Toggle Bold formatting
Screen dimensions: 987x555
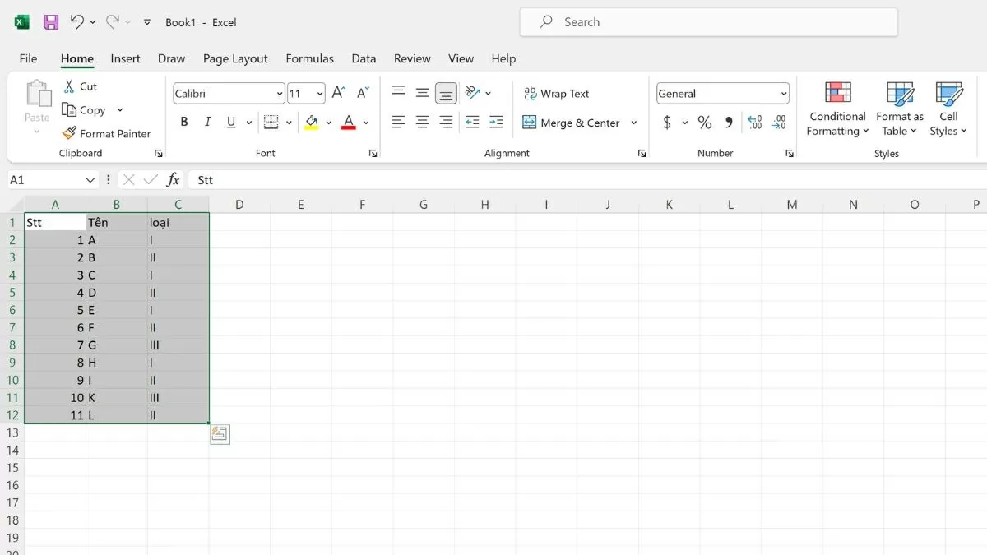(184, 123)
